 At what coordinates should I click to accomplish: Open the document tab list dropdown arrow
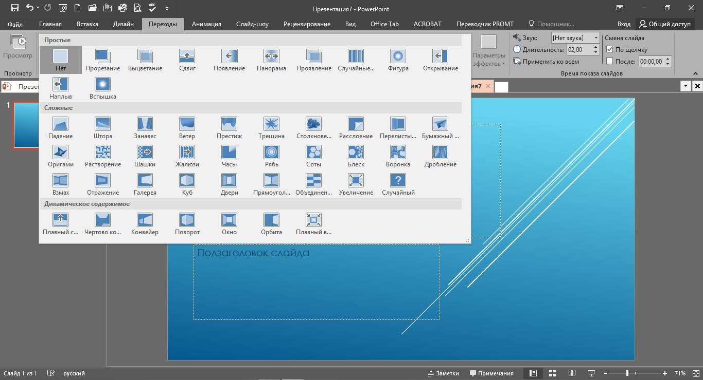click(686, 86)
